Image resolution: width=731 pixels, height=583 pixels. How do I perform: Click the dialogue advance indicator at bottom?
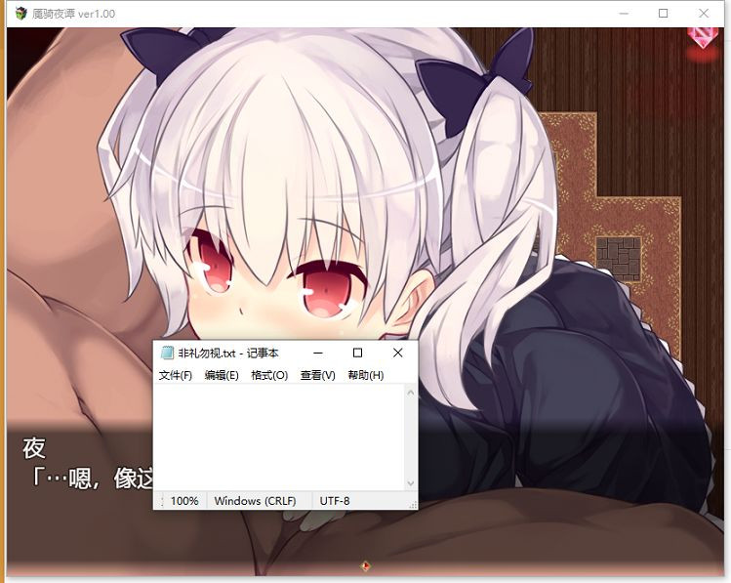point(365,566)
